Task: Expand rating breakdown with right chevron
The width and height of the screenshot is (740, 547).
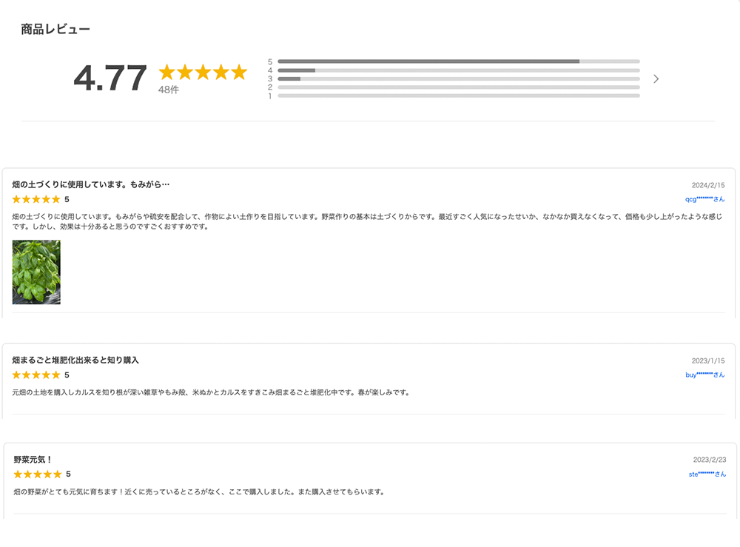Action: 656,78
